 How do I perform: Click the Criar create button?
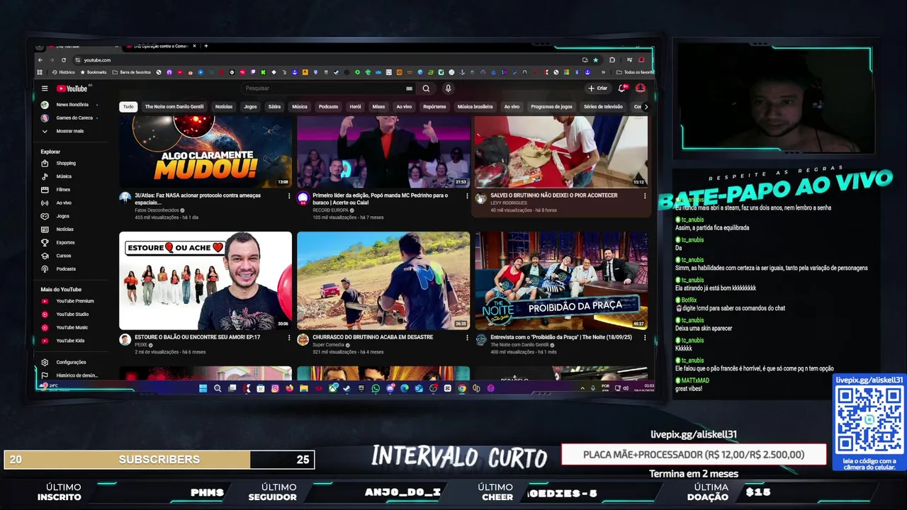click(x=598, y=89)
